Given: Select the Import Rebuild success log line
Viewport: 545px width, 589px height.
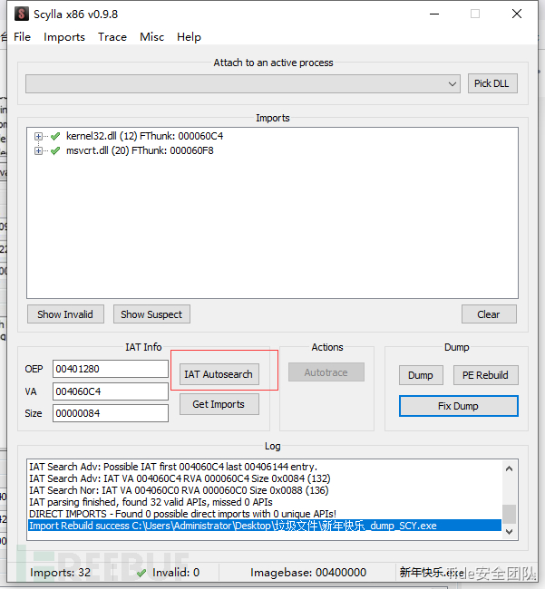Looking at the screenshot, I should pos(263,526).
